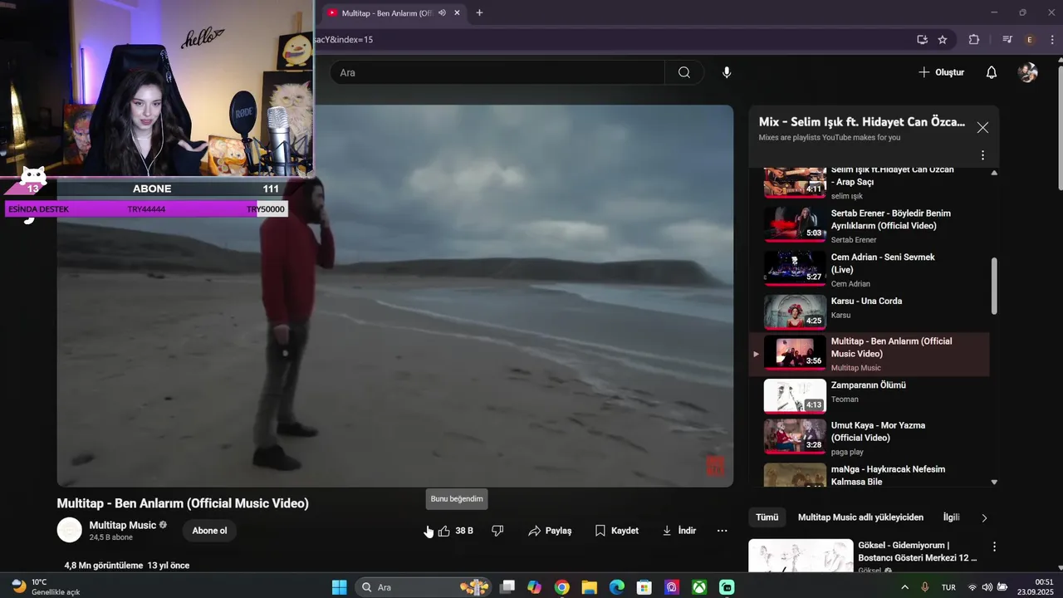Click the video player to pause
Screen dimensions: 1063x598
tap(395, 297)
